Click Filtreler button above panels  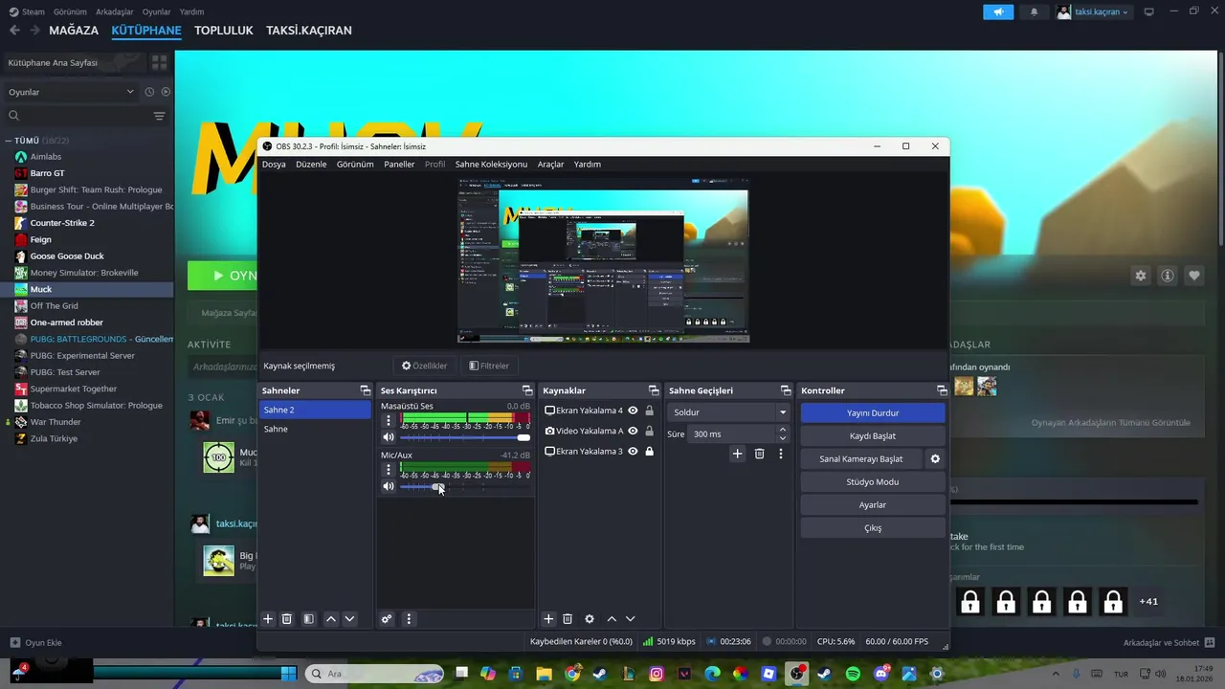click(489, 366)
